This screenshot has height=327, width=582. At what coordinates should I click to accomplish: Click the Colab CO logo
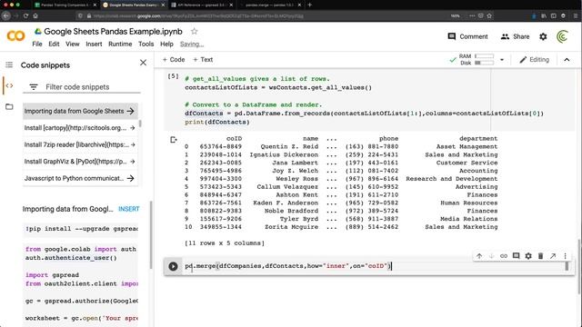point(15,36)
